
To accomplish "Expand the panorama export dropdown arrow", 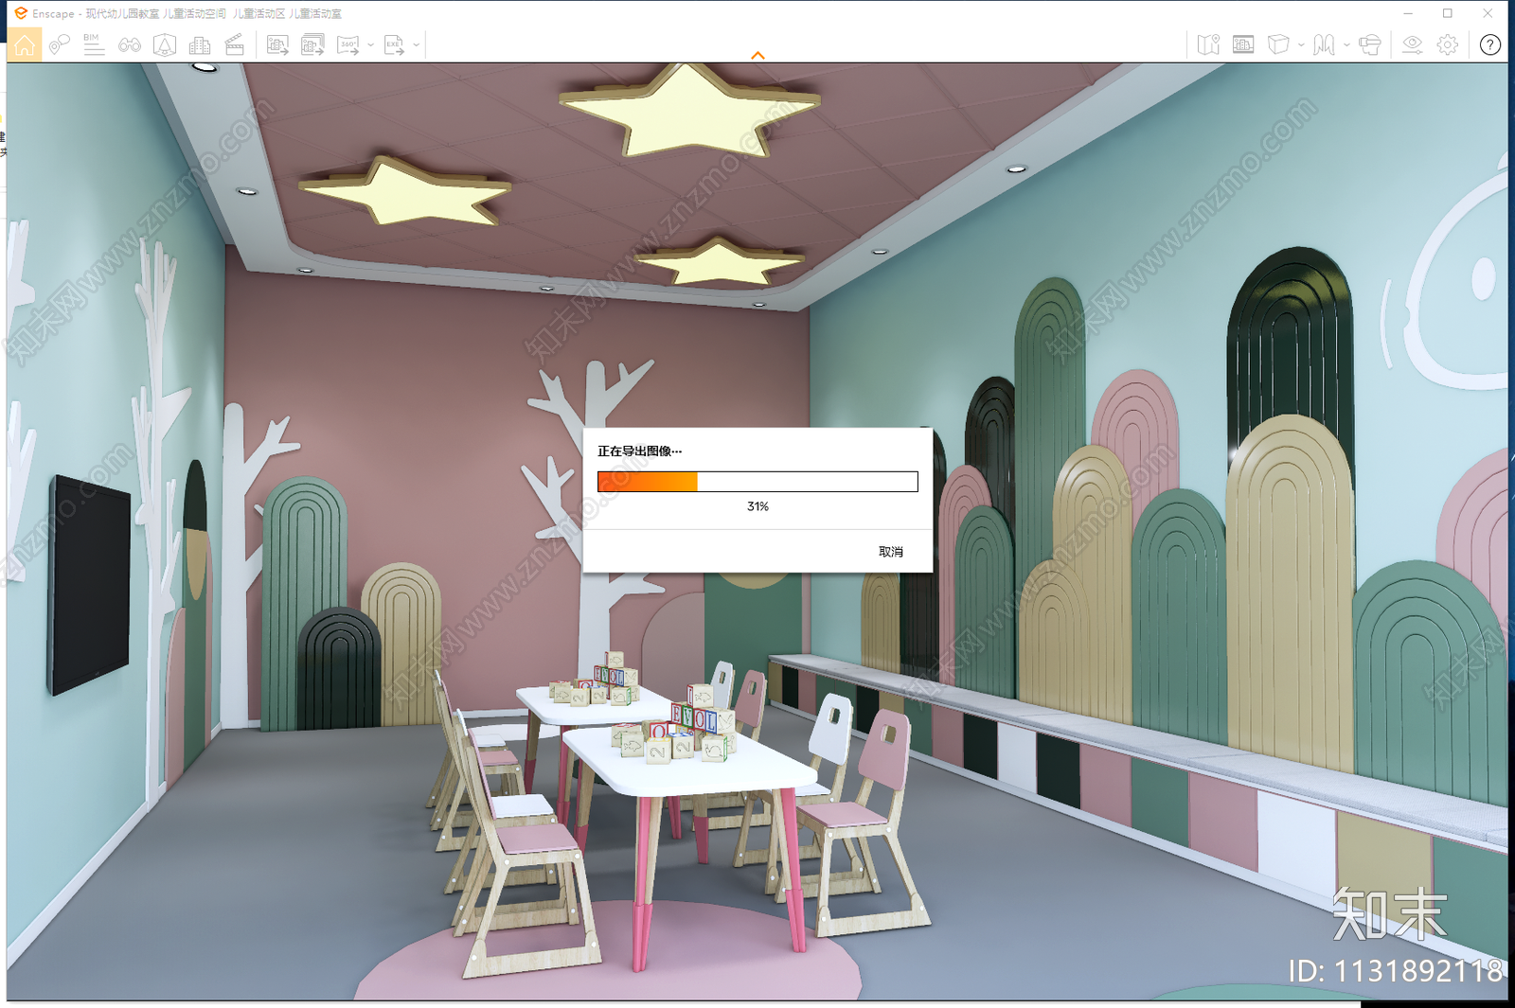I will click(x=370, y=44).
